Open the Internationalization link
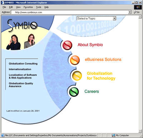Screen dimensions: 143x138 [x=20, y=69]
